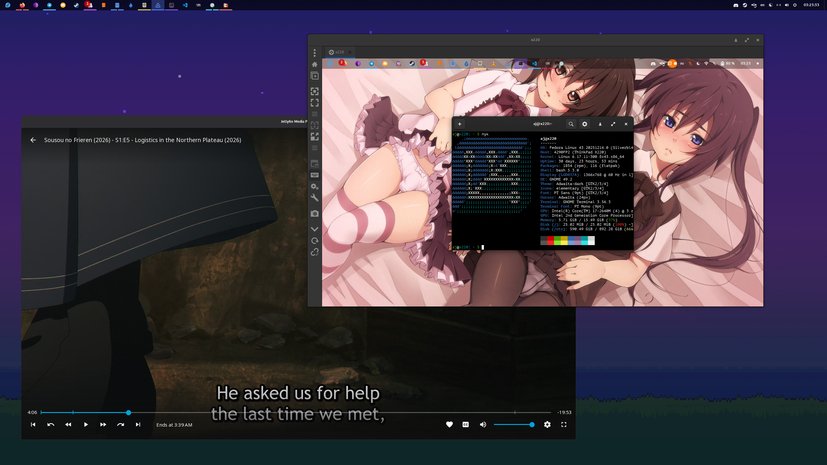Click the Remmina home sidebar icon
827x465 pixels.
[x=315, y=65]
